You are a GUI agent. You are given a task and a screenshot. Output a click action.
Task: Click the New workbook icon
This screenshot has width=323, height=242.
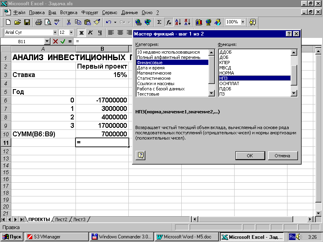coord(8,22)
